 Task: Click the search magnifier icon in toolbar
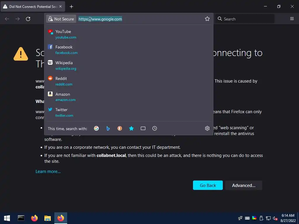pos(220,19)
